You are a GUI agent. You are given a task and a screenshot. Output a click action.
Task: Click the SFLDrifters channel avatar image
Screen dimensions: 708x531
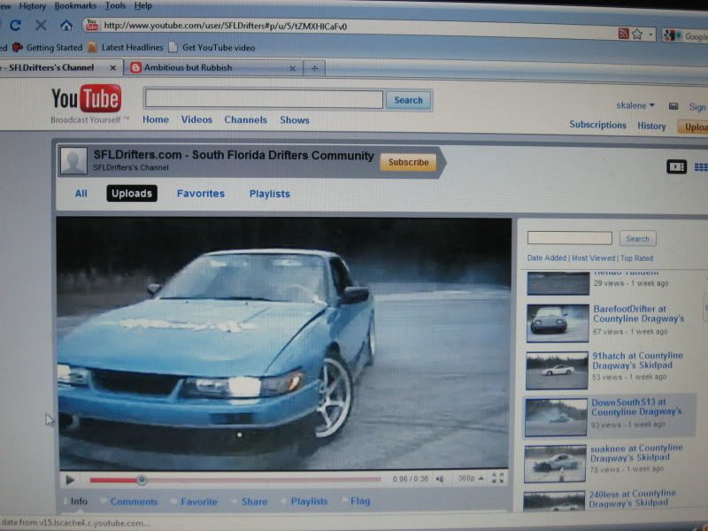point(73,161)
